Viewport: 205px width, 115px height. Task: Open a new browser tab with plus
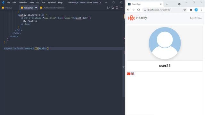[167, 4]
